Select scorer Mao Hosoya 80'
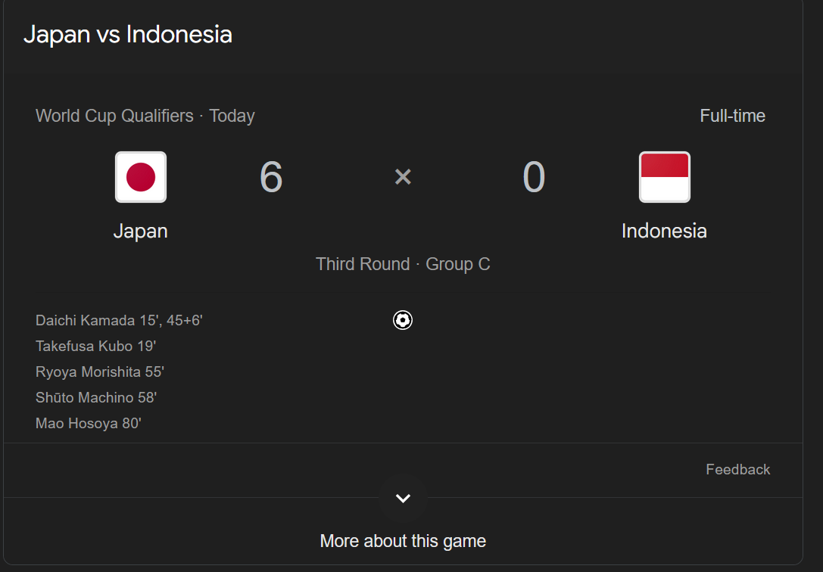823x572 pixels. point(89,423)
